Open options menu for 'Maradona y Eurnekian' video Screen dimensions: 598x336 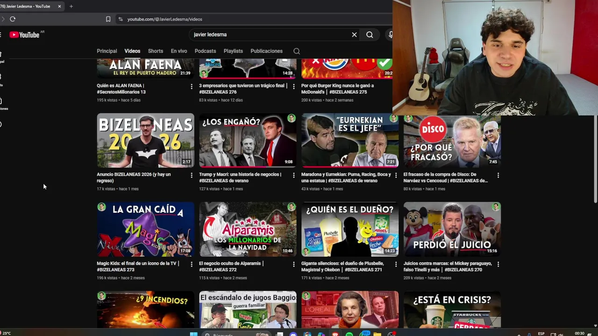click(x=396, y=175)
